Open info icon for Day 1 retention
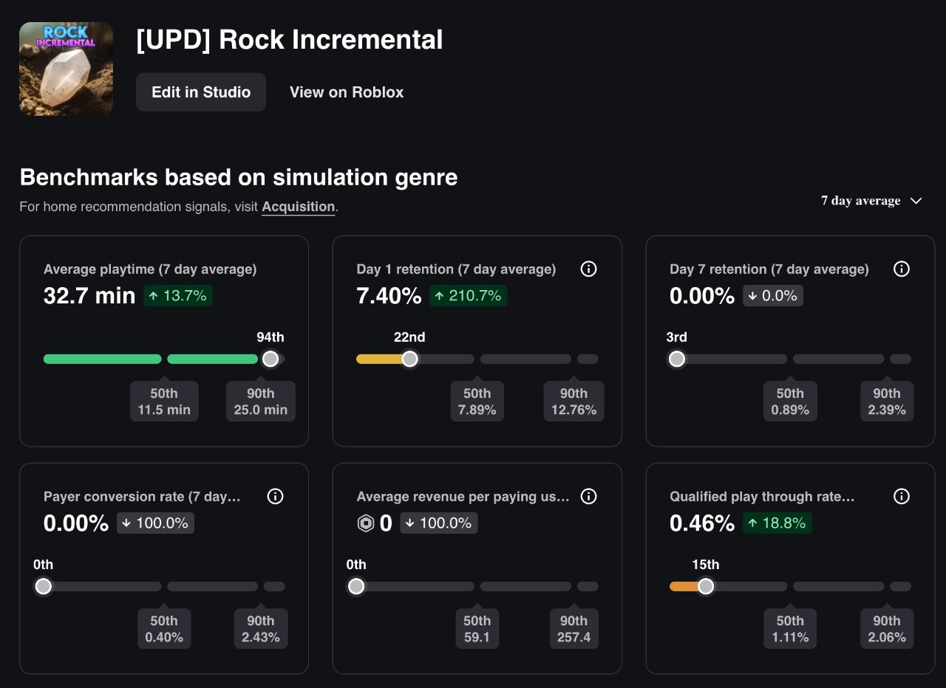This screenshot has width=946, height=688. point(588,269)
